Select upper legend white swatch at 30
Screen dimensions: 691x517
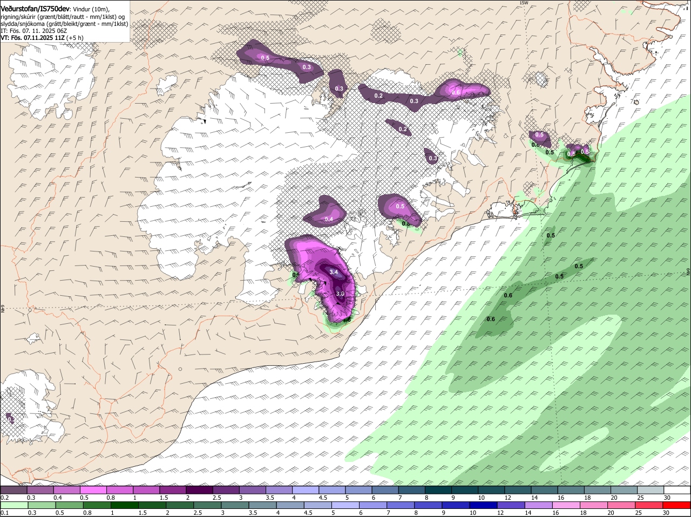click(x=678, y=490)
